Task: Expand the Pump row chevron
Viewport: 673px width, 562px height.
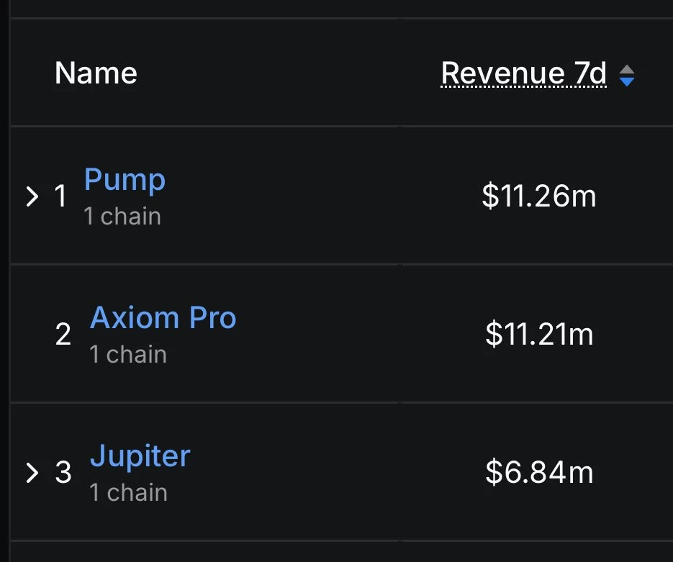Action: point(30,196)
